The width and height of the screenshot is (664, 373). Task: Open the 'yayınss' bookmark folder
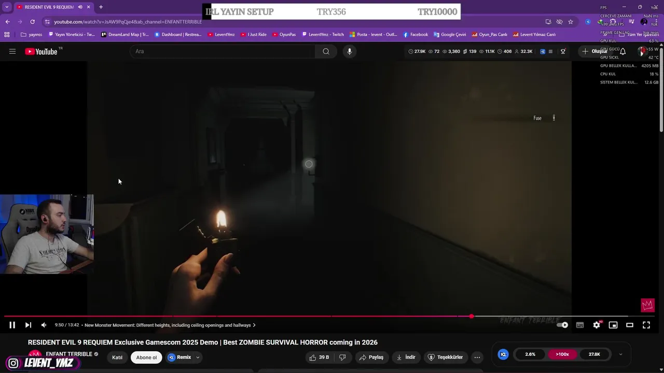click(x=32, y=35)
